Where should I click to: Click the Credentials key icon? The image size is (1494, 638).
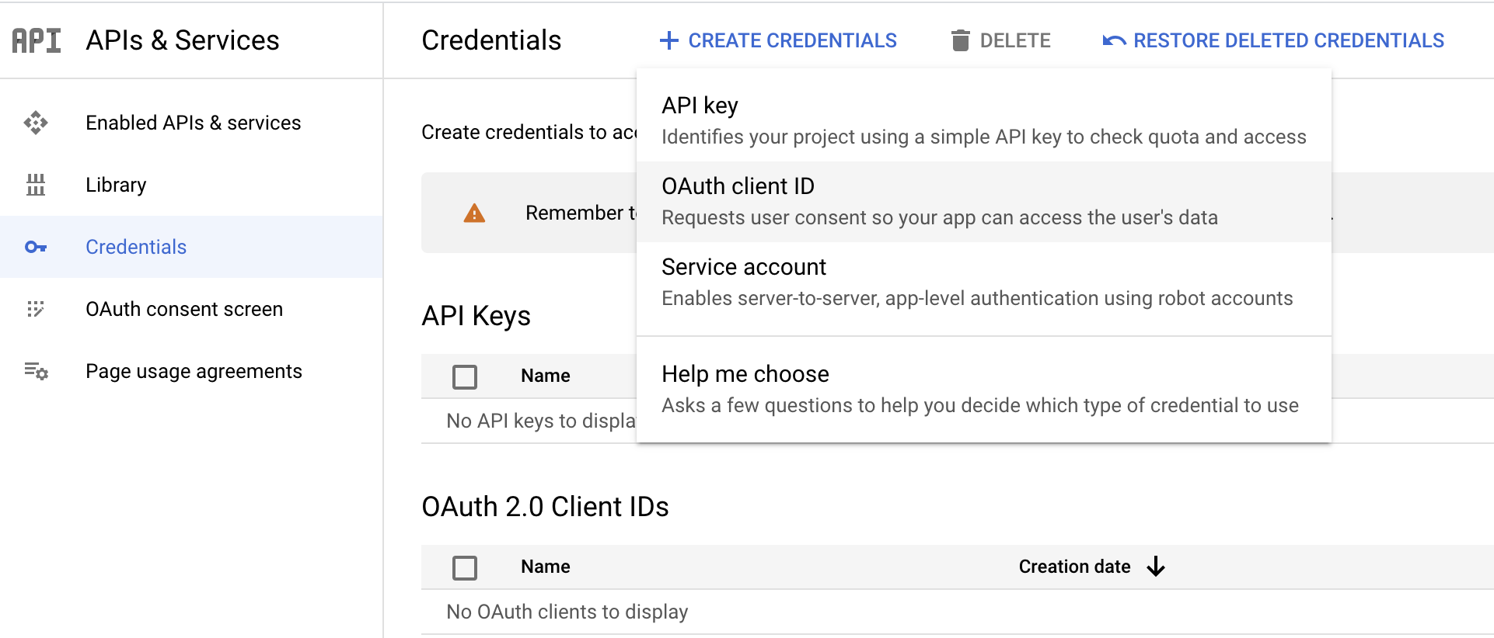coord(36,247)
